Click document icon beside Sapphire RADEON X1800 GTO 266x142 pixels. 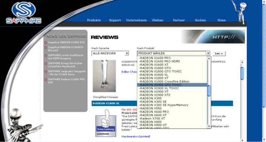[x=45, y=42]
